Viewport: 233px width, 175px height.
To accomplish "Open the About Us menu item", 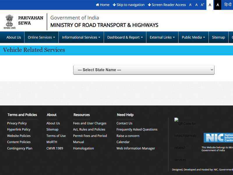I will pos(14,37).
